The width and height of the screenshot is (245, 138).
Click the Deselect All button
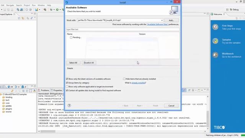89,62
